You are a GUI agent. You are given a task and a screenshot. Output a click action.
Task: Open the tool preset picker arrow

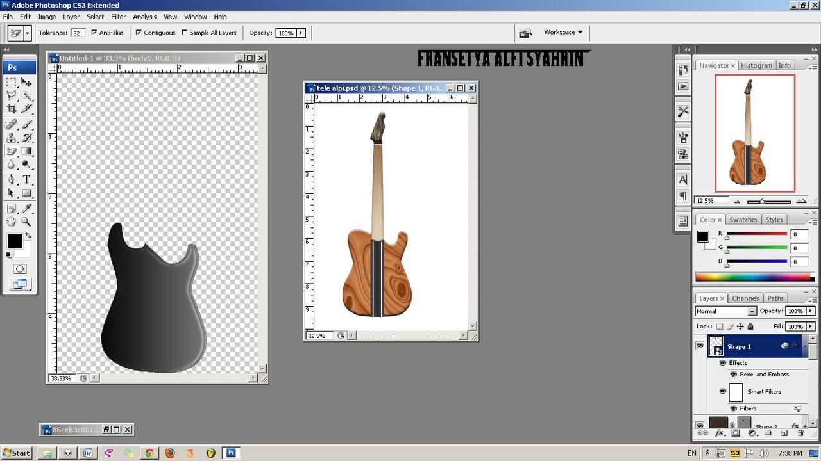[x=27, y=33]
